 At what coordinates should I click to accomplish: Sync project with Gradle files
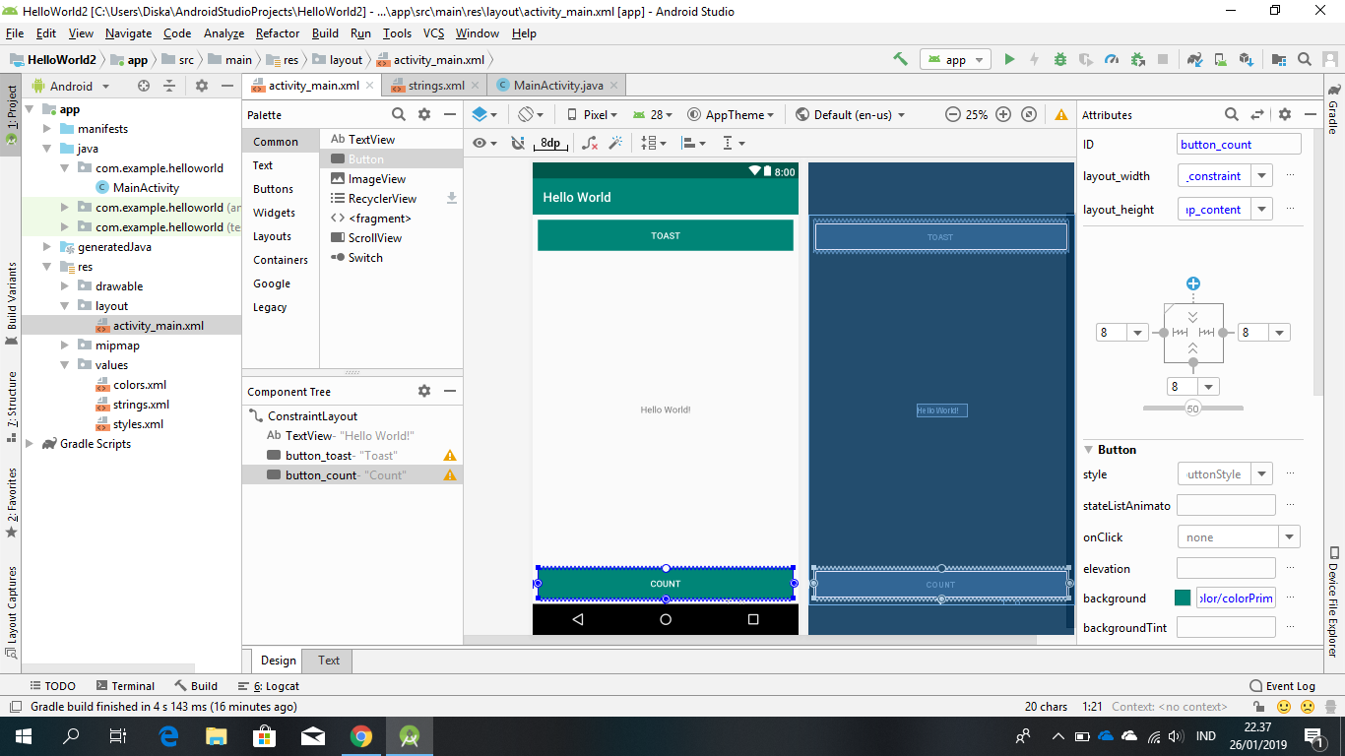click(1193, 59)
